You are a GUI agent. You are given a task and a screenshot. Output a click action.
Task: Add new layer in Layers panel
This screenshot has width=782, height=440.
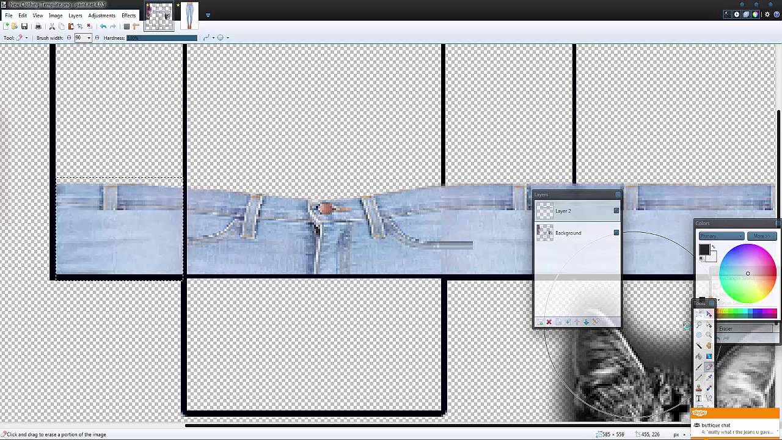coord(539,322)
